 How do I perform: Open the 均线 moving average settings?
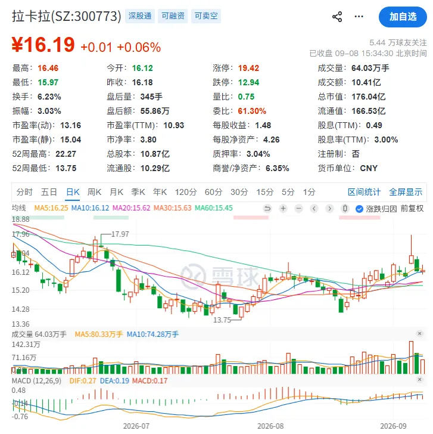click(x=19, y=208)
